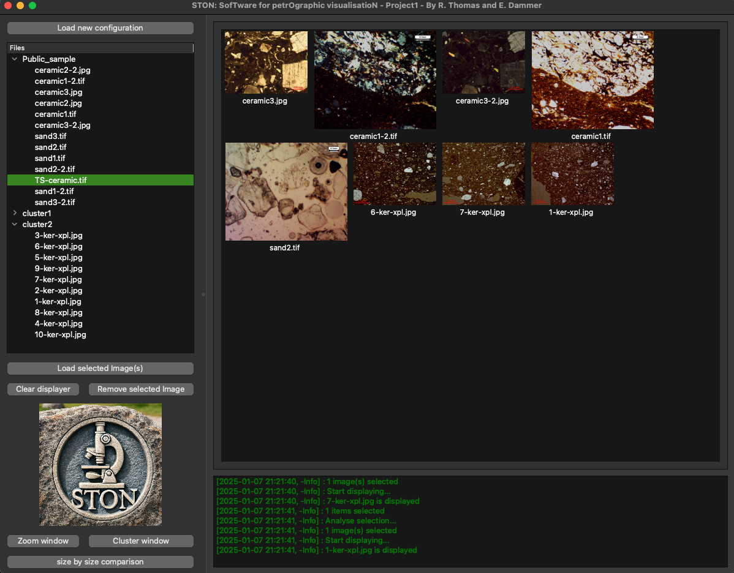Choose the sand2.tif thumbnail

click(286, 192)
